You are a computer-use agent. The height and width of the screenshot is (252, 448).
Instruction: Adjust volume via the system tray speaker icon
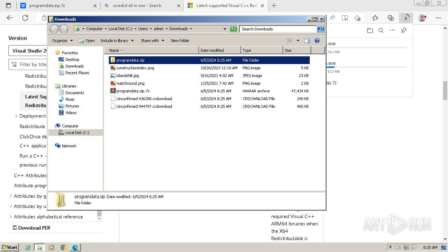pyautogui.click(x=398, y=247)
